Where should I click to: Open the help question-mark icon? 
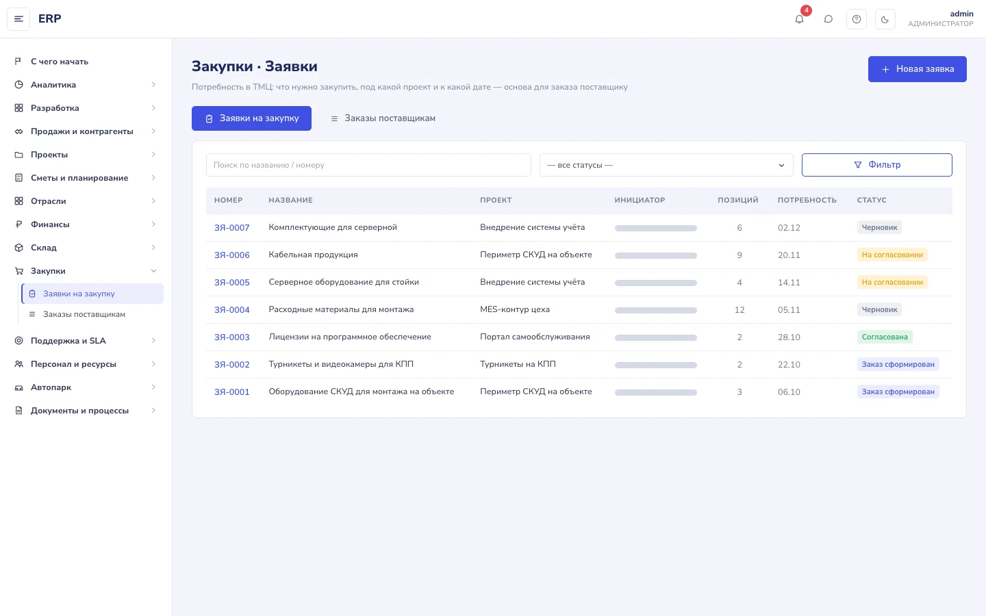point(857,19)
